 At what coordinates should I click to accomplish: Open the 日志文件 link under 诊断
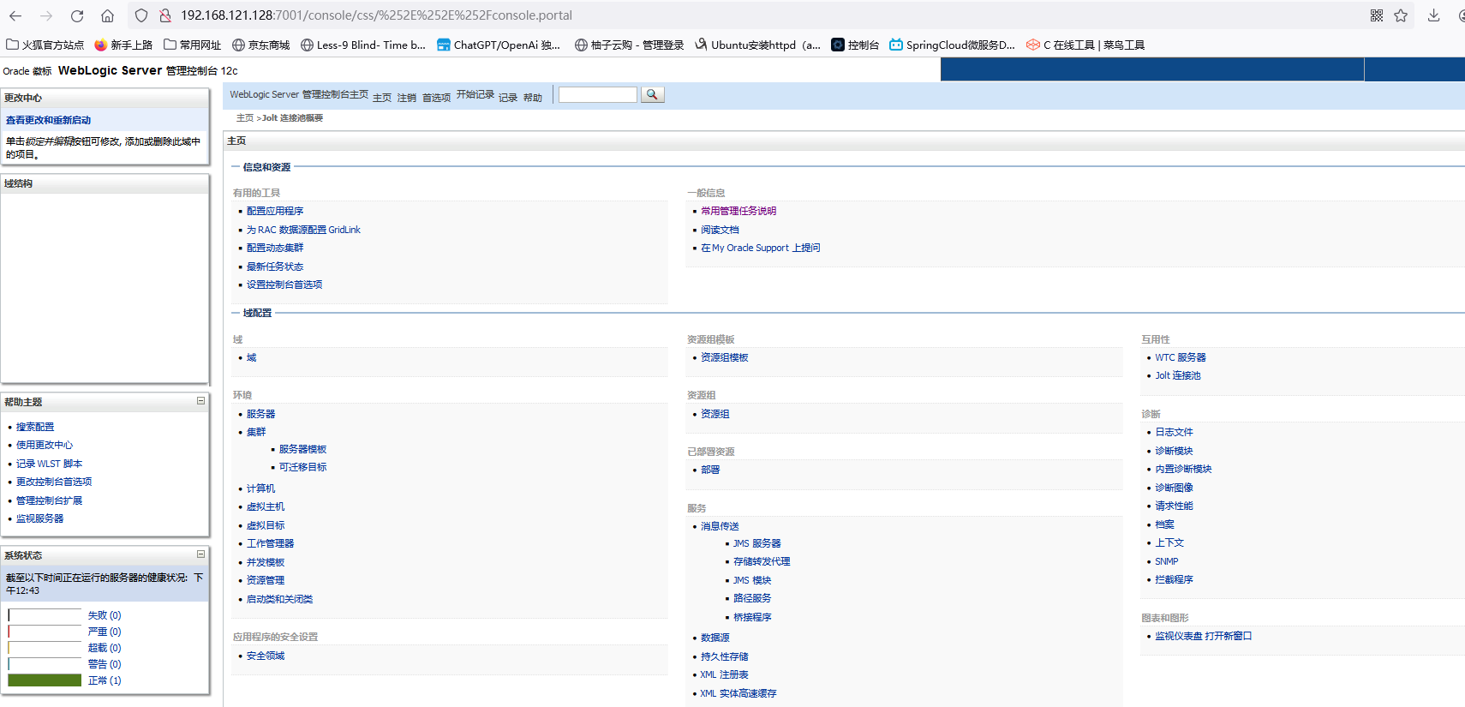[x=1174, y=432]
